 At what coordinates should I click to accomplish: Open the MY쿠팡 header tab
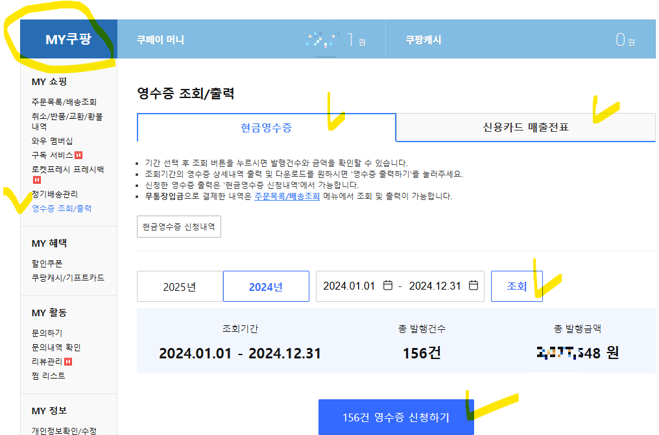(69, 39)
